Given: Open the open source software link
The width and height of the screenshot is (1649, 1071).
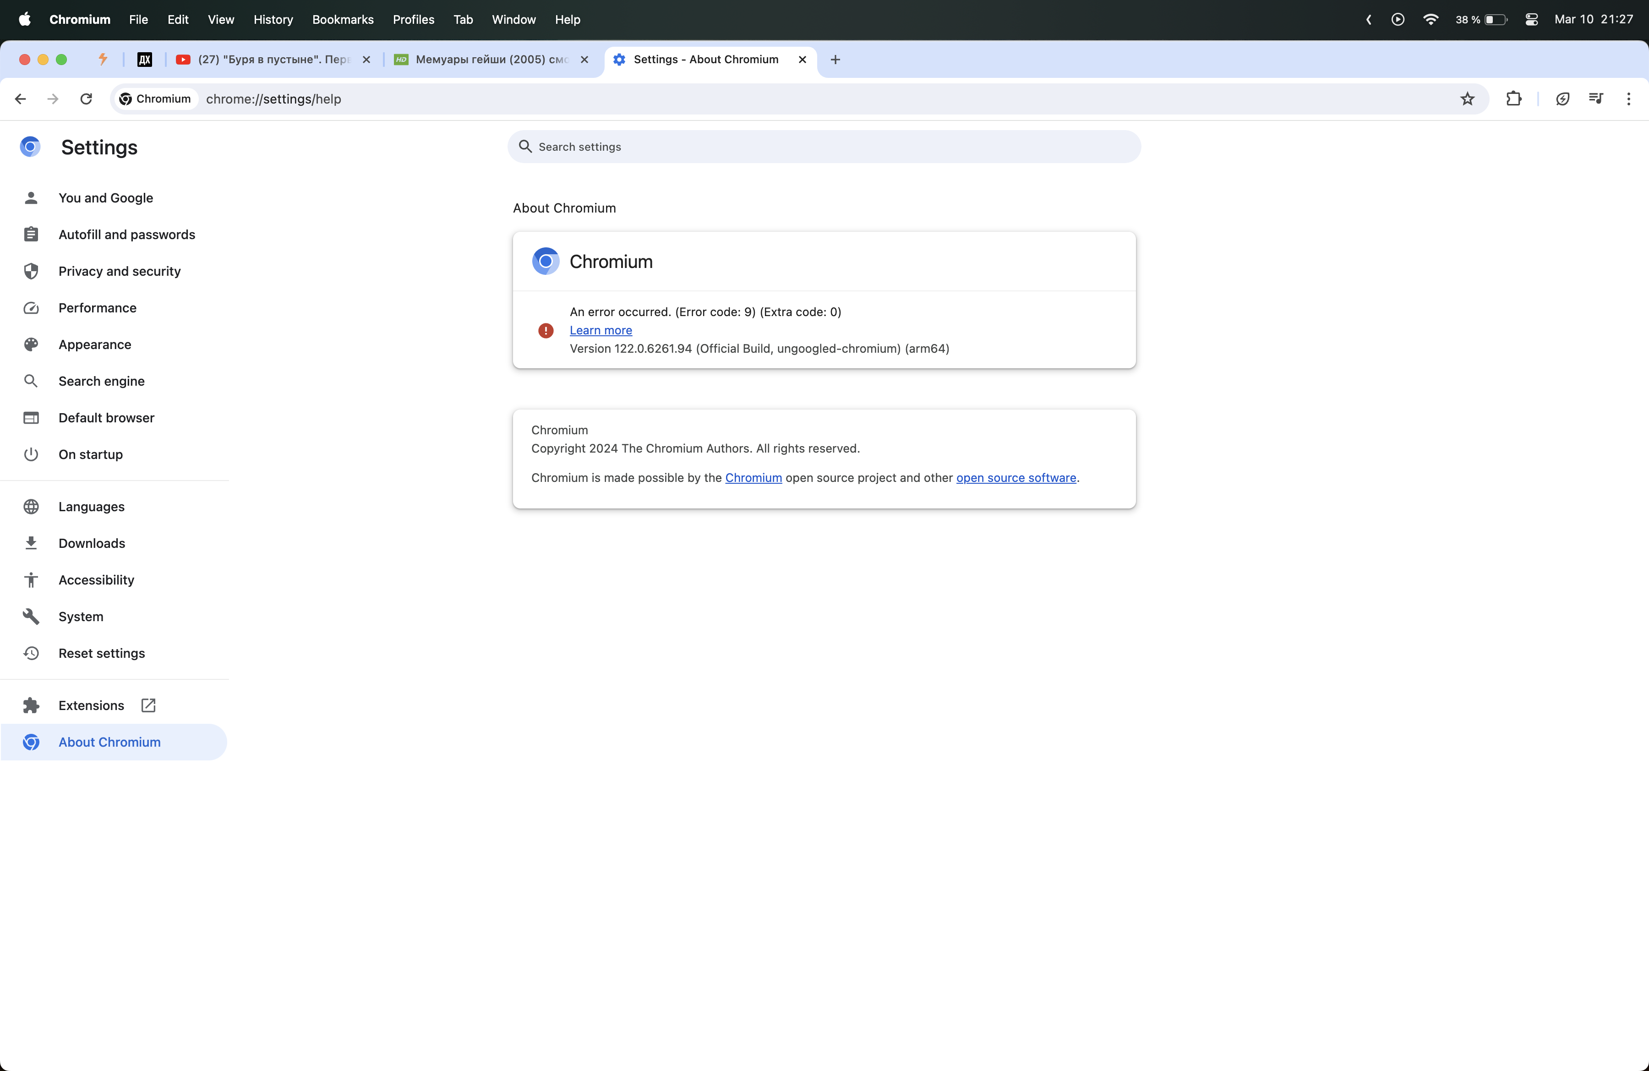Looking at the screenshot, I should tap(1016, 478).
